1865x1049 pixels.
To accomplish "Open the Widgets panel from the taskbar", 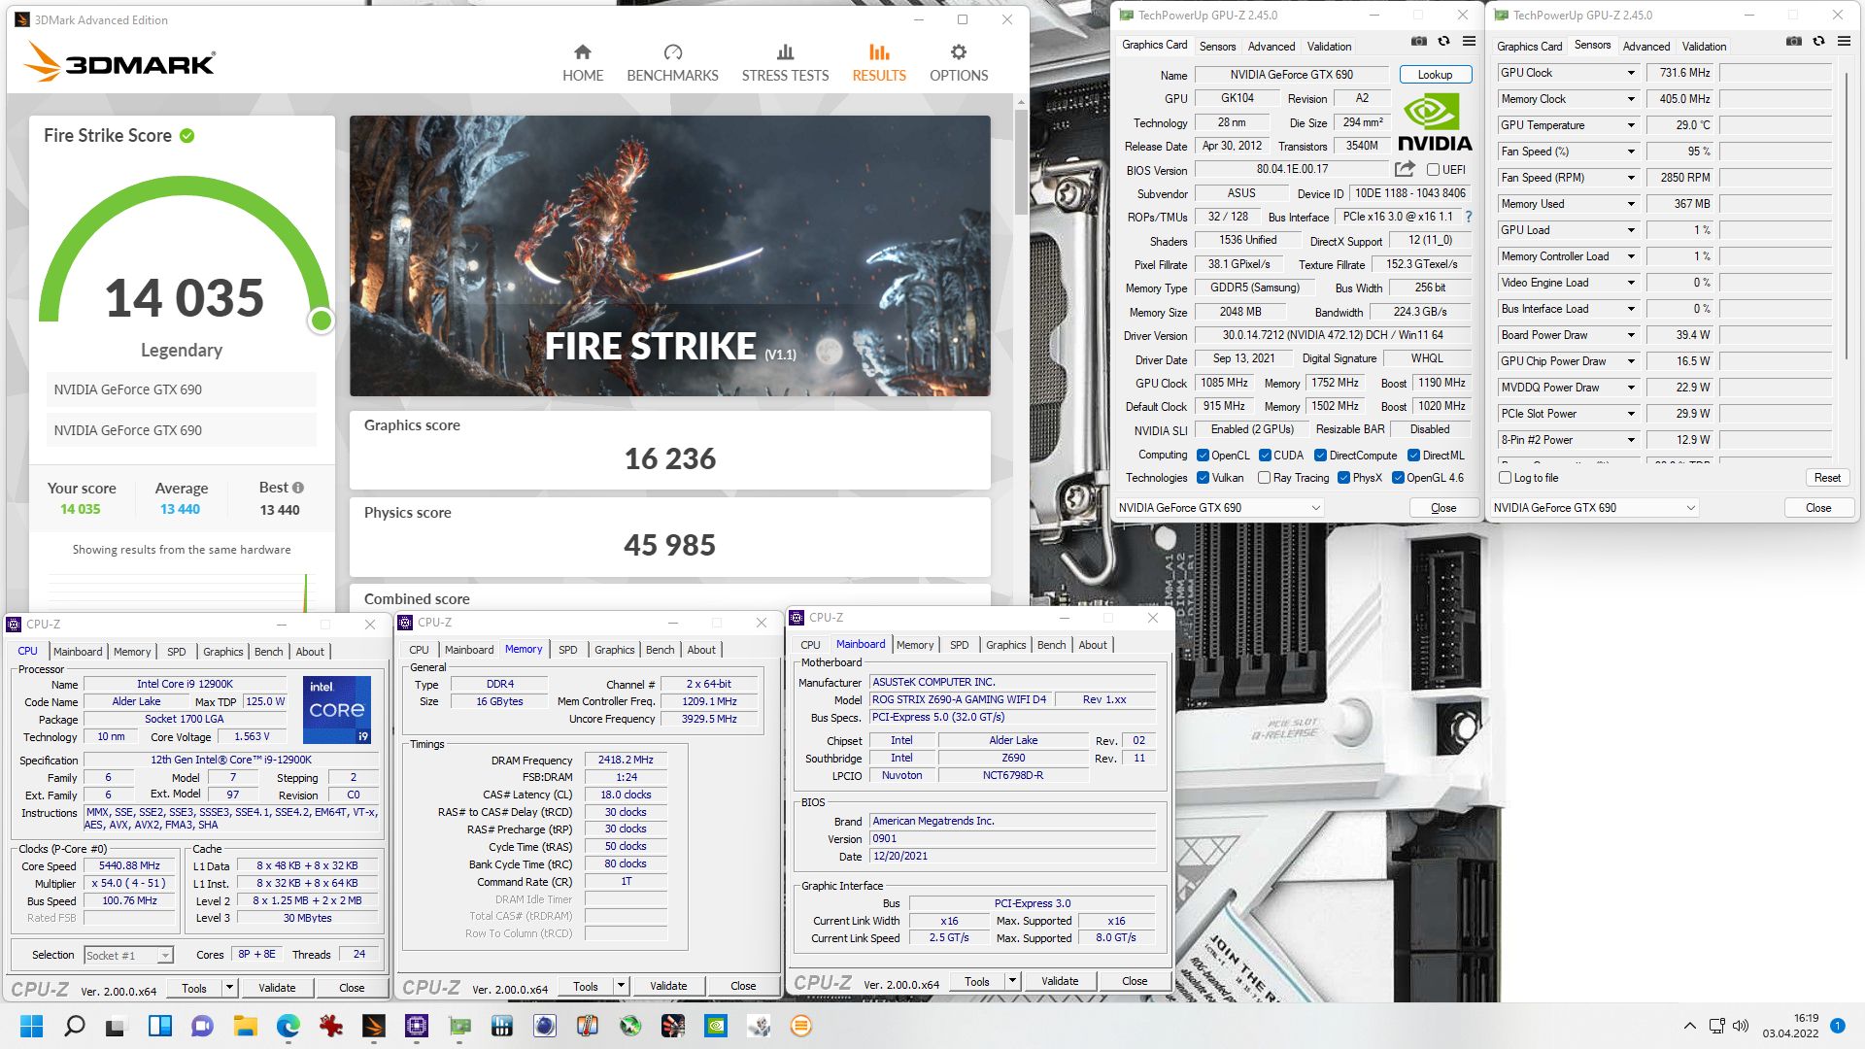I will click(x=159, y=1026).
